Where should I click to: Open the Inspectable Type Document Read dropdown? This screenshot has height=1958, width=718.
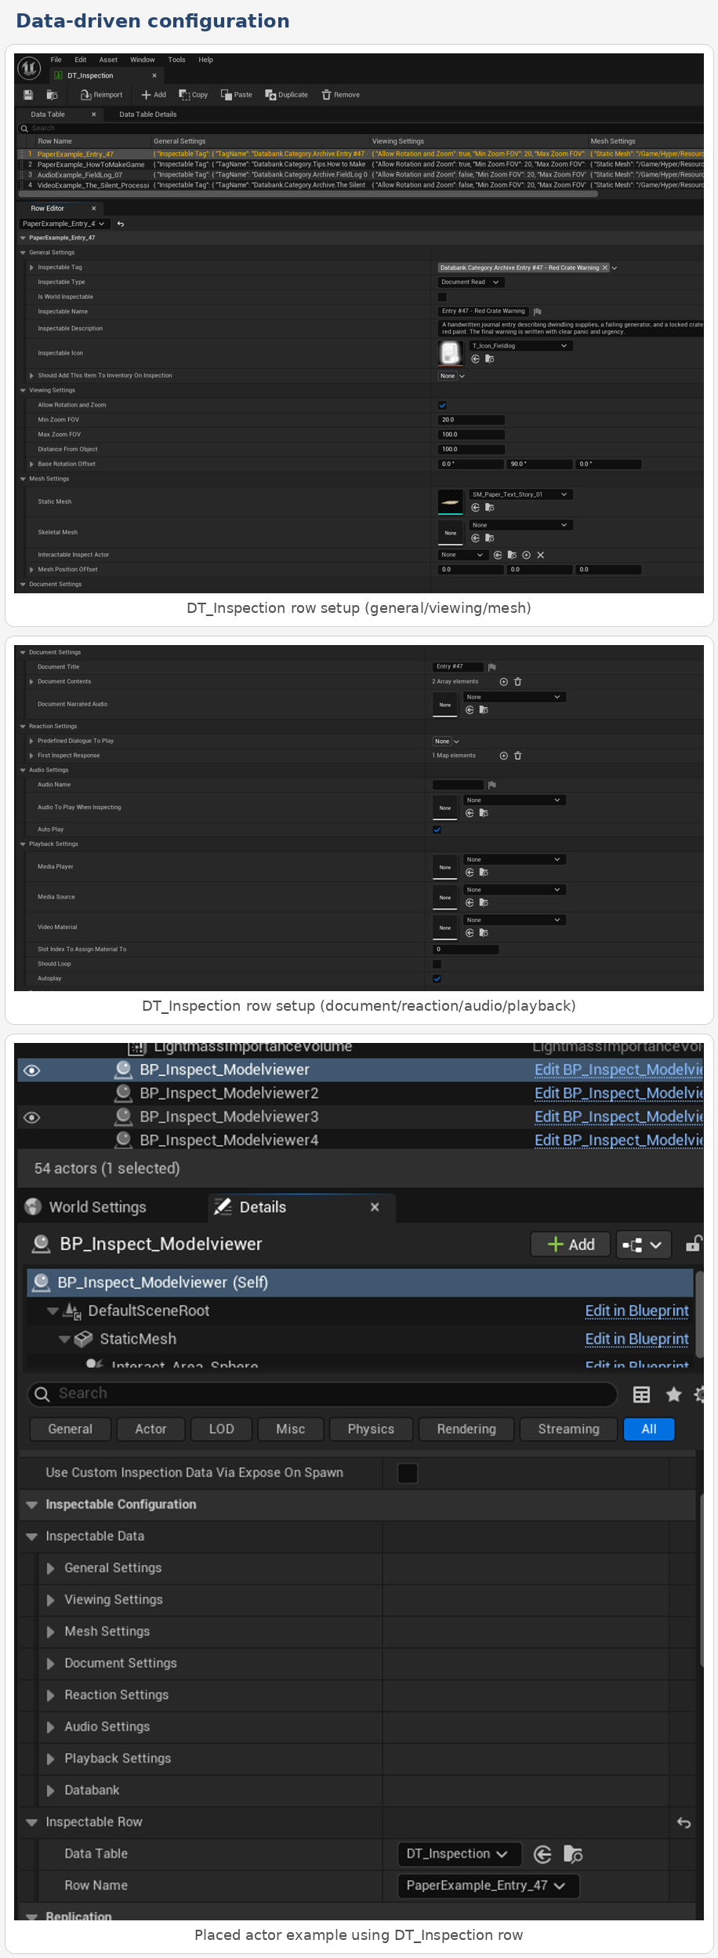470,283
